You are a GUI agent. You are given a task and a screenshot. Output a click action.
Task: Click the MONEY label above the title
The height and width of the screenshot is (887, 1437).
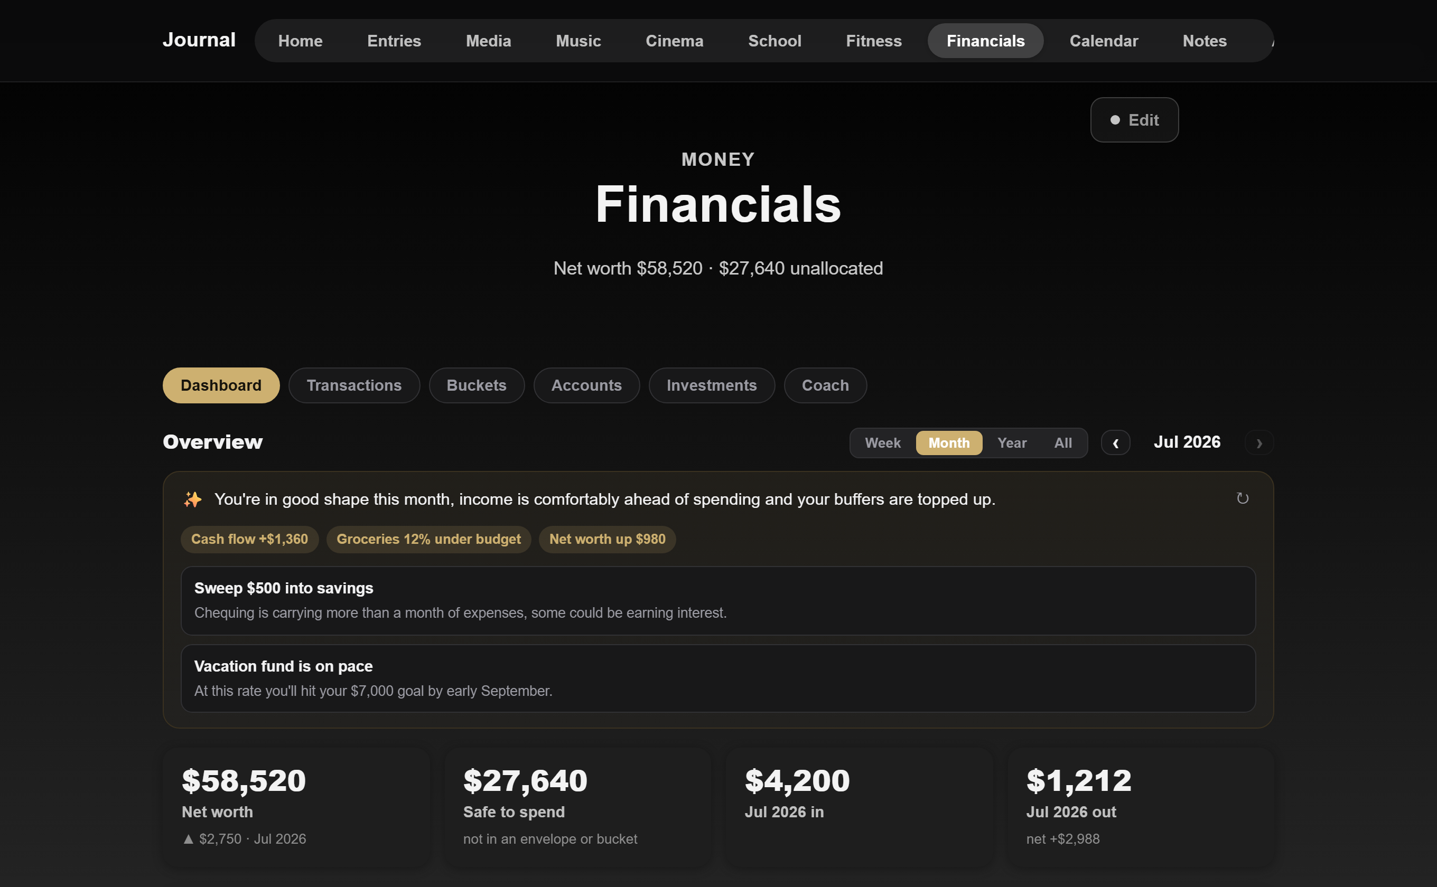click(x=718, y=159)
